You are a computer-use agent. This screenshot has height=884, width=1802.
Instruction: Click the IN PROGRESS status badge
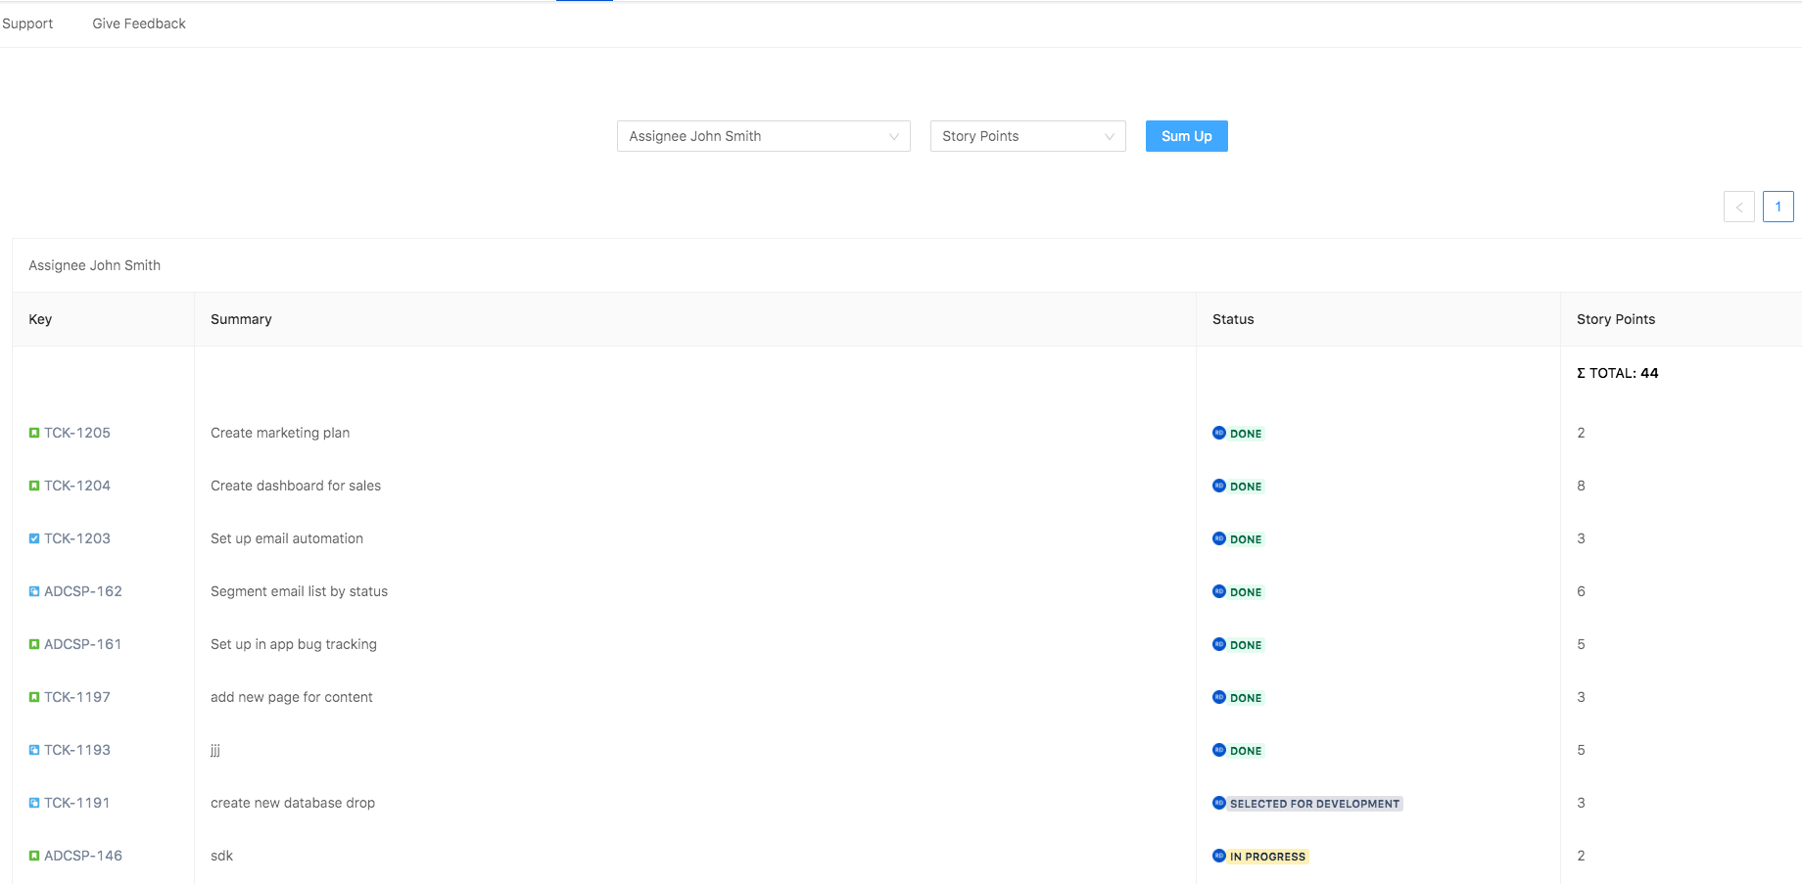[x=1268, y=857]
